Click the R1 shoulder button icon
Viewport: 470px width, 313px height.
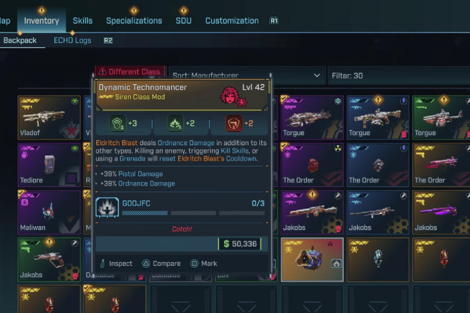[274, 21]
